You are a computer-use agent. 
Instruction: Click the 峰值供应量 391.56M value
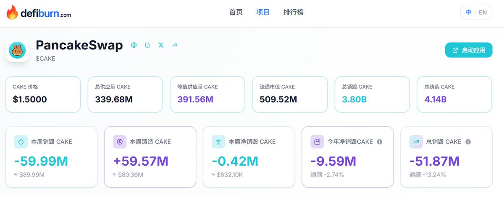[195, 99]
